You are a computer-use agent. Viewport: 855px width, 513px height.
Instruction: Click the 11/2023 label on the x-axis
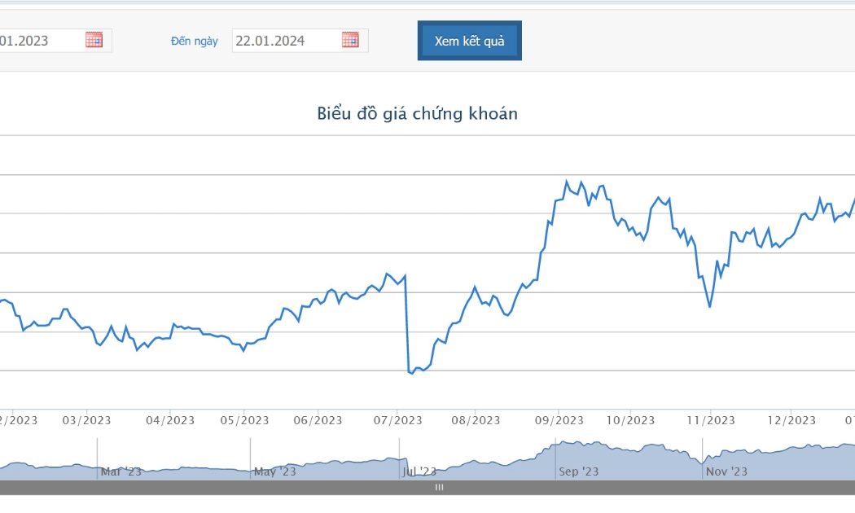click(x=711, y=420)
